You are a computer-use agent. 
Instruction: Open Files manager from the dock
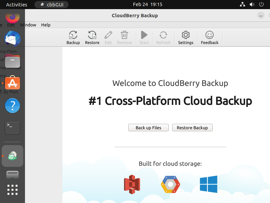12,61
